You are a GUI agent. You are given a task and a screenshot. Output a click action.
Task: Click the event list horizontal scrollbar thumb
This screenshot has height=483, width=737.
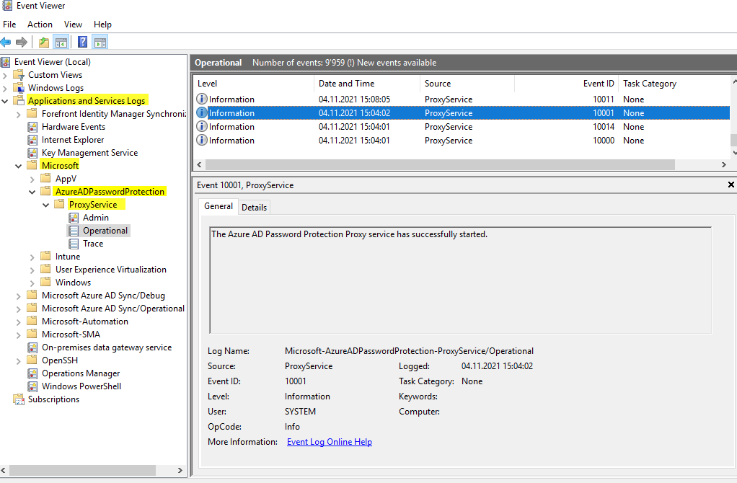[x=440, y=164]
